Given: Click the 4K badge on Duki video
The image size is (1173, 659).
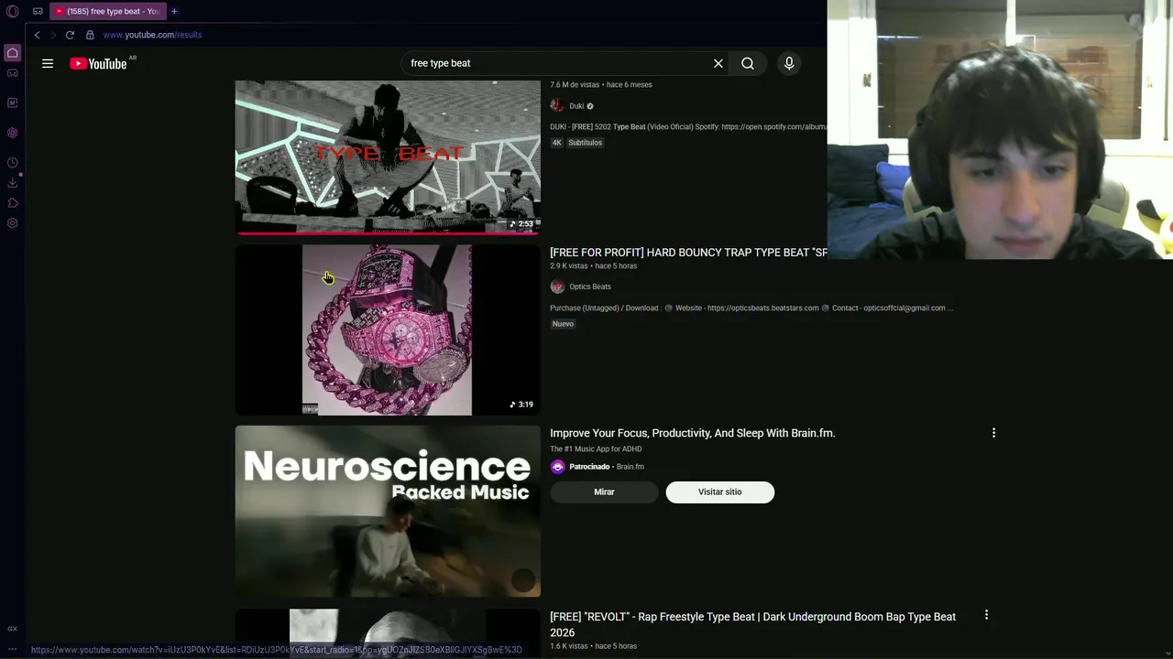Looking at the screenshot, I should pos(556,143).
